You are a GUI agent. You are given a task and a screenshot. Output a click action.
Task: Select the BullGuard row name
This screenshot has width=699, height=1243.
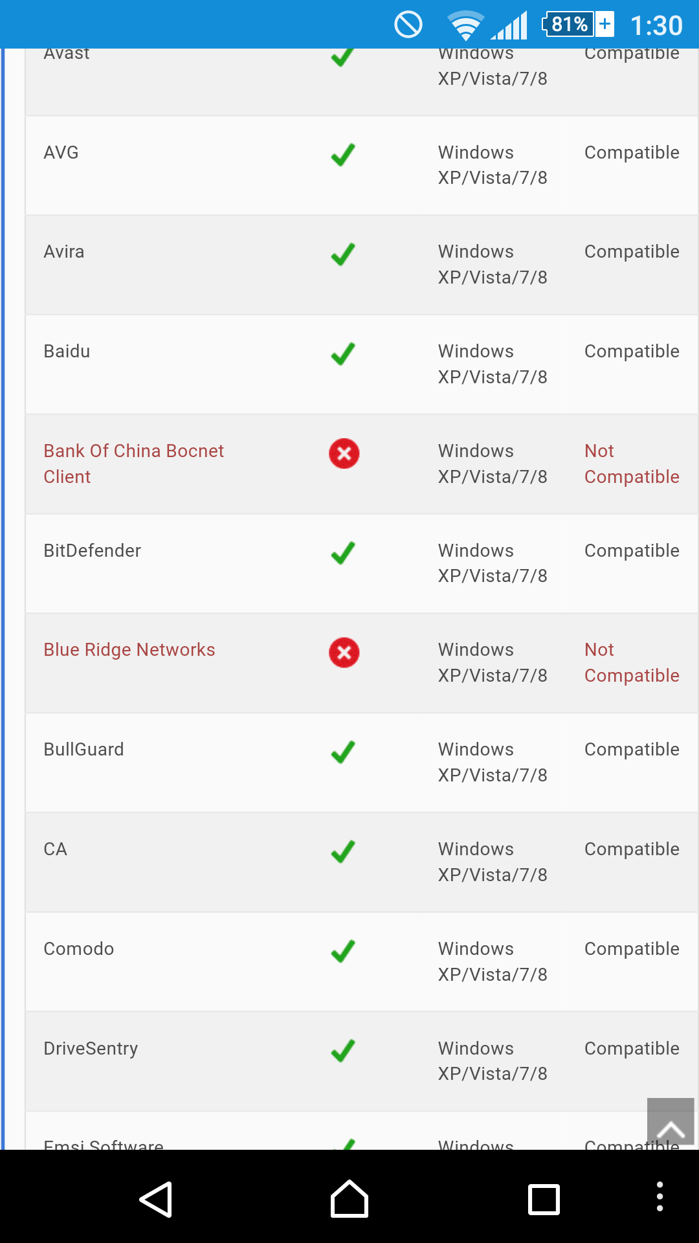point(83,750)
